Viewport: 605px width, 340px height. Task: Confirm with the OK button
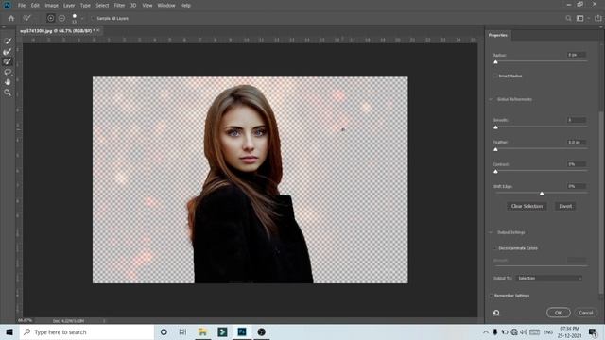(x=559, y=313)
